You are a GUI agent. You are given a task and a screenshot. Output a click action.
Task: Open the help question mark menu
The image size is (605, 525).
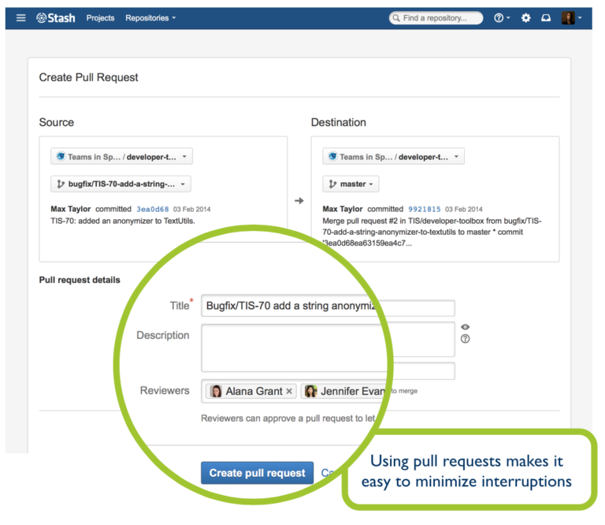click(x=502, y=18)
